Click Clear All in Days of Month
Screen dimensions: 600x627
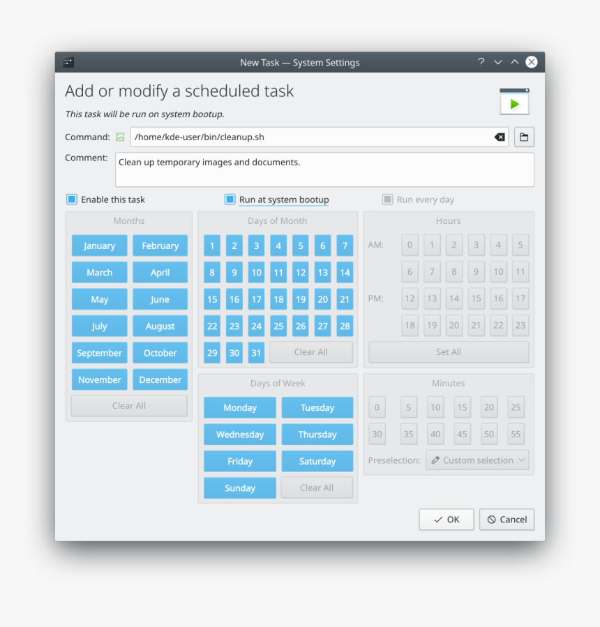click(x=311, y=352)
